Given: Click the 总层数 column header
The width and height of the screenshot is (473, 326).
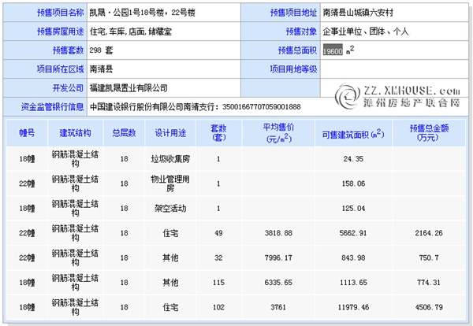Looking at the screenshot, I should (124, 132).
